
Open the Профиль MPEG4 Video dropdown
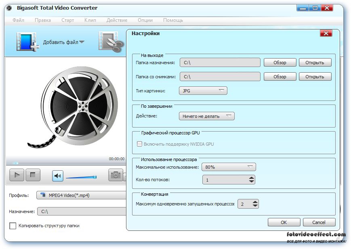(81, 195)
